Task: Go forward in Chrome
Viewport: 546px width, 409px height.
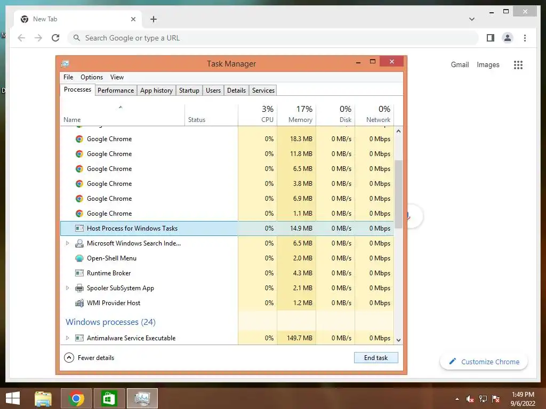Action: 38,38
